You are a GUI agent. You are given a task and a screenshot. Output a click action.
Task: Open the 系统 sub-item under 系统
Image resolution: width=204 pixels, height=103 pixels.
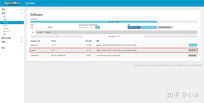[5, 17]
